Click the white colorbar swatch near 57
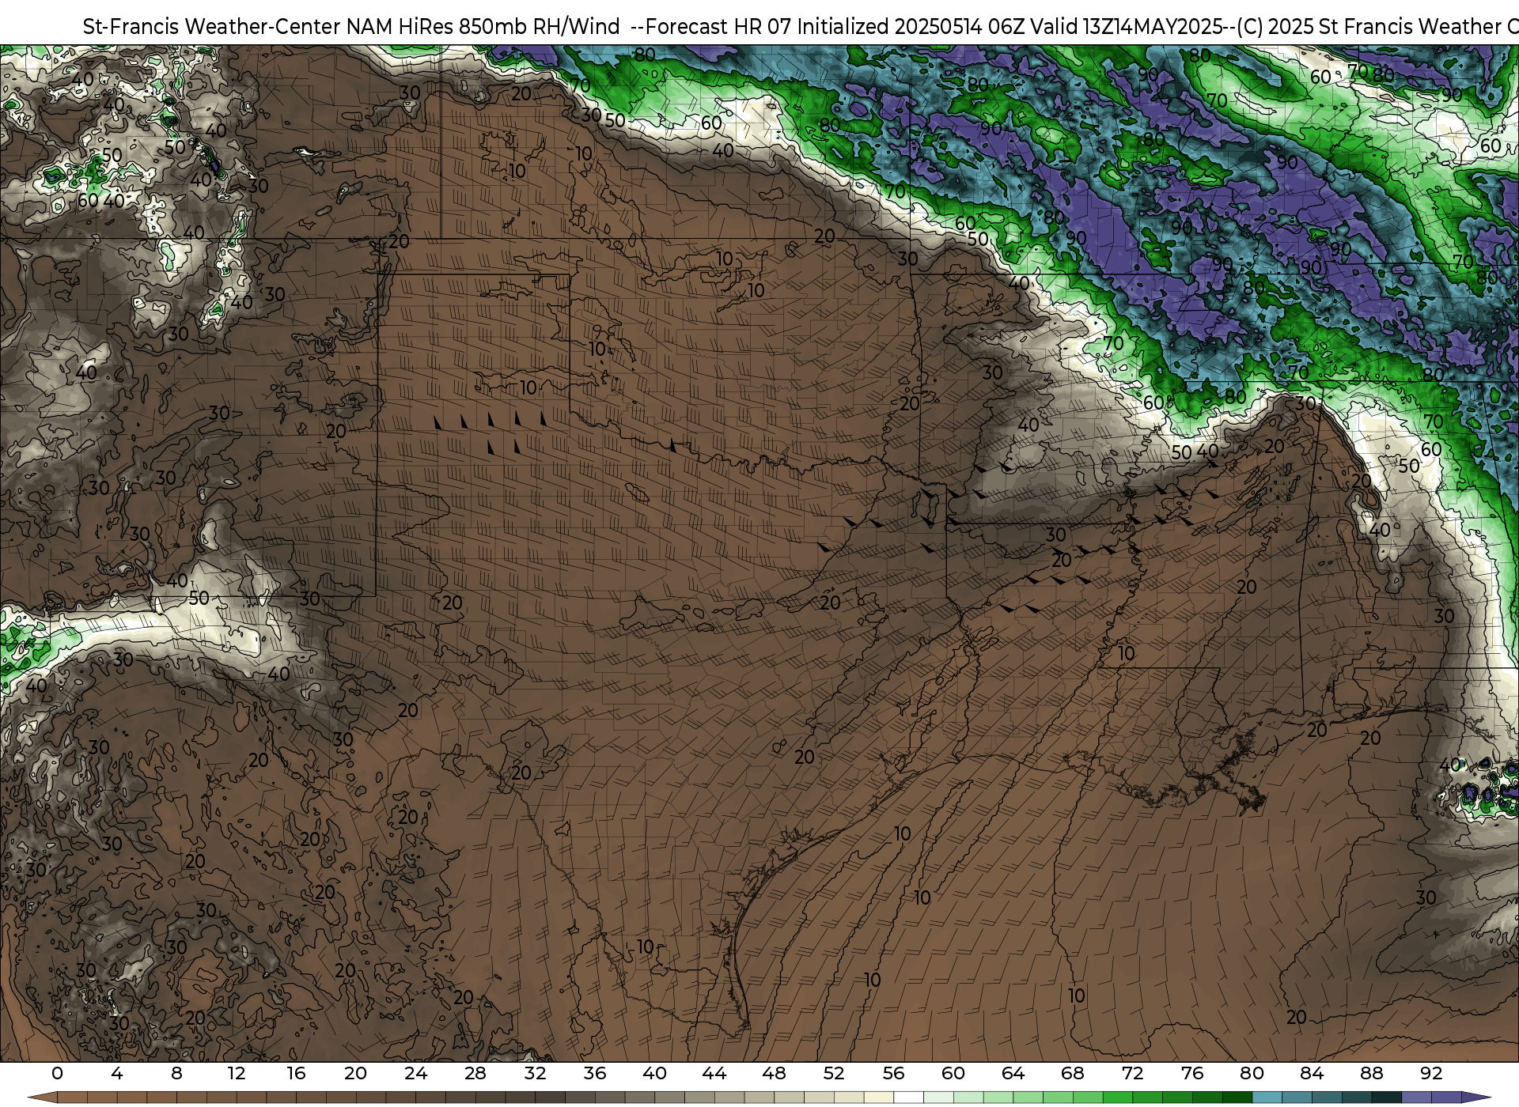 pos(908,1098)
